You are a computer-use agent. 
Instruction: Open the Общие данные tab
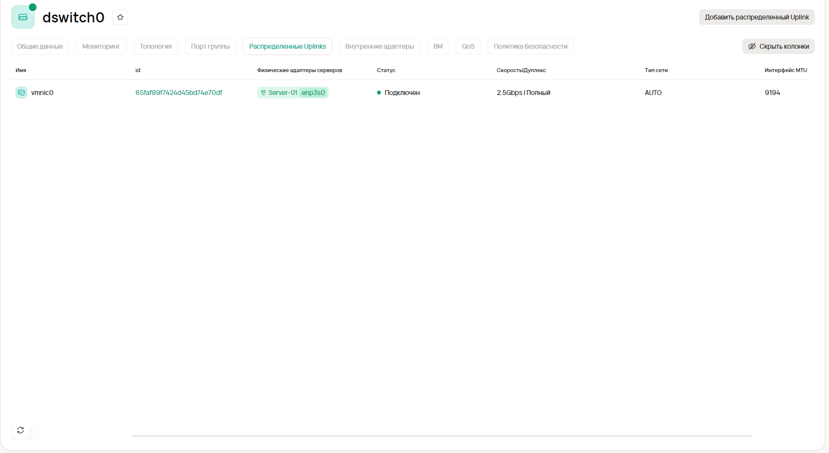(40, 46)
